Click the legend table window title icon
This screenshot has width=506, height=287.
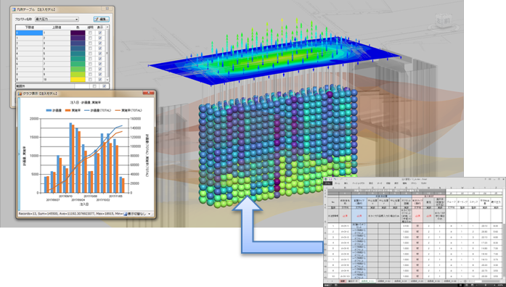pos(14,9)
